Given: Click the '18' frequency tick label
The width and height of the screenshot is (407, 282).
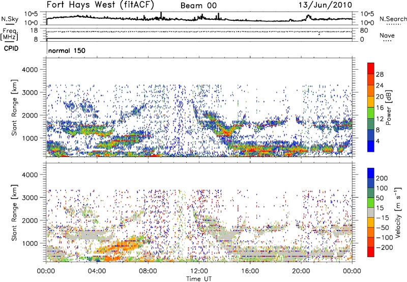Looking at the screenshot, I should [34, 31].
